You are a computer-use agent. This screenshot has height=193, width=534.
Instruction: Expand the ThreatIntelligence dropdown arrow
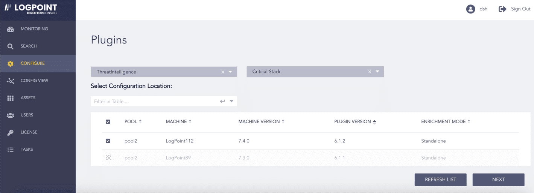(x=230, y=72)
